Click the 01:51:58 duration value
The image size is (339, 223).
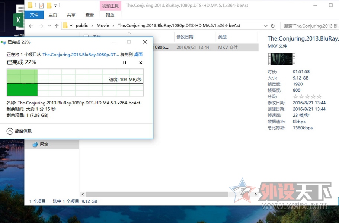[x=301, y=72]
